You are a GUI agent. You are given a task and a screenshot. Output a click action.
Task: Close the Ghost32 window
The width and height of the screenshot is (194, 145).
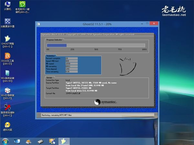point(154,23)
